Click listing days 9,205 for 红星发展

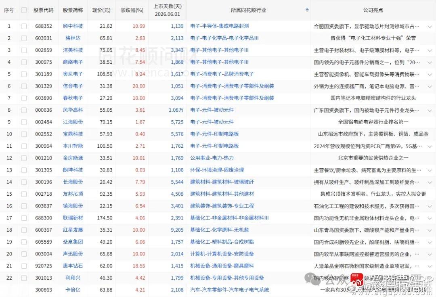(x=177, y=230)
